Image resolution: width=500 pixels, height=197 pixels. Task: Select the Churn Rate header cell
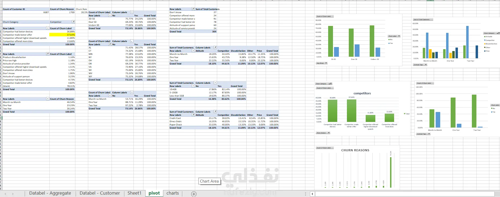(x=82, y=9)
